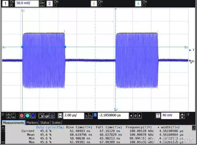Click the channel 2 button

coord(49,4)
